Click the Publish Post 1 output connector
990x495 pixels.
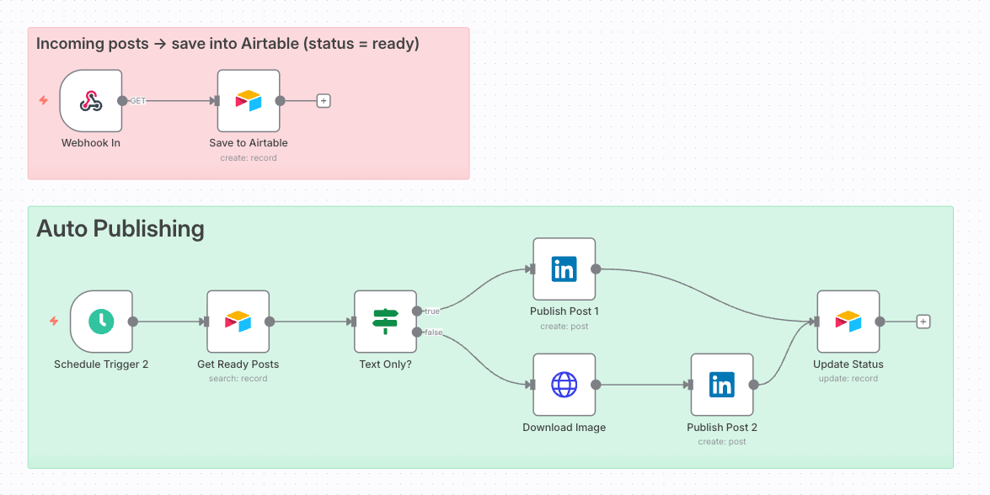pyautogui.click(x=596, y=269)
